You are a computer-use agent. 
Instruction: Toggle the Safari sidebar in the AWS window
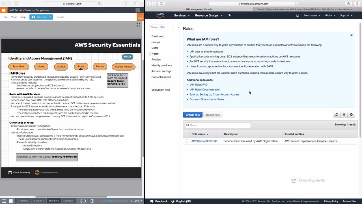[161, 4]
